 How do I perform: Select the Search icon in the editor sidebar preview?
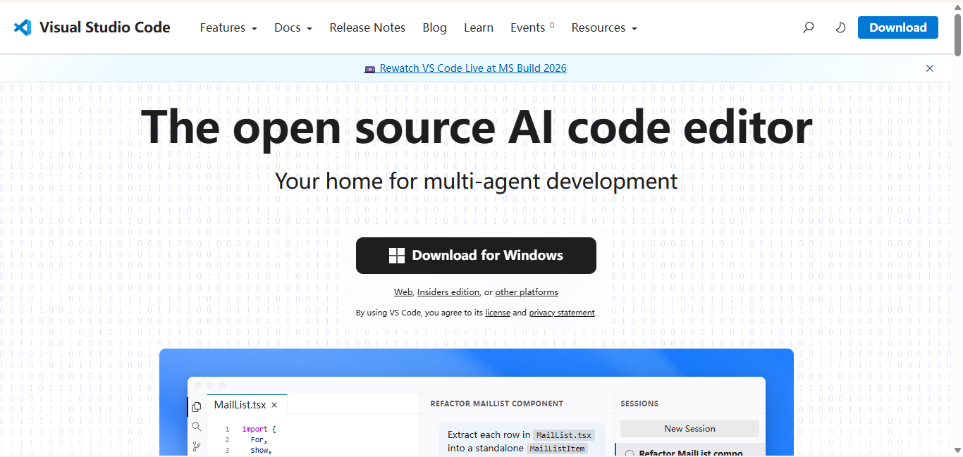[197, 427]
